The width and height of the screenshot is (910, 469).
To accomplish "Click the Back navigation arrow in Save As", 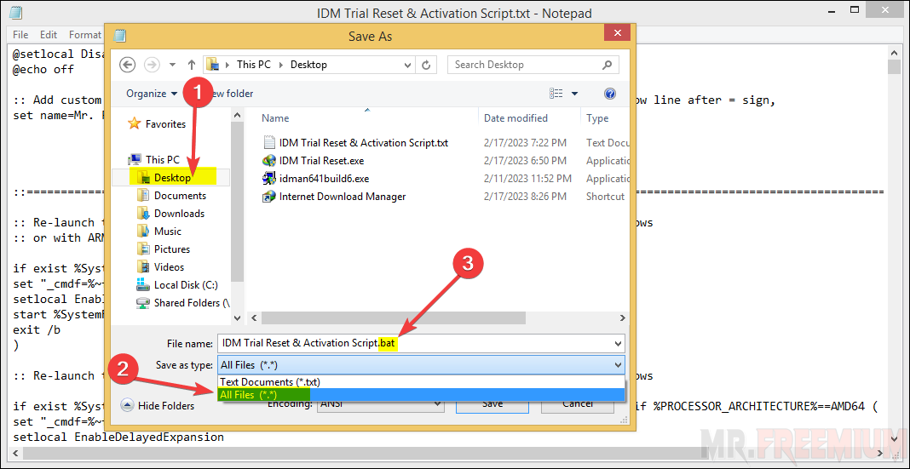I will coord(128,65).
